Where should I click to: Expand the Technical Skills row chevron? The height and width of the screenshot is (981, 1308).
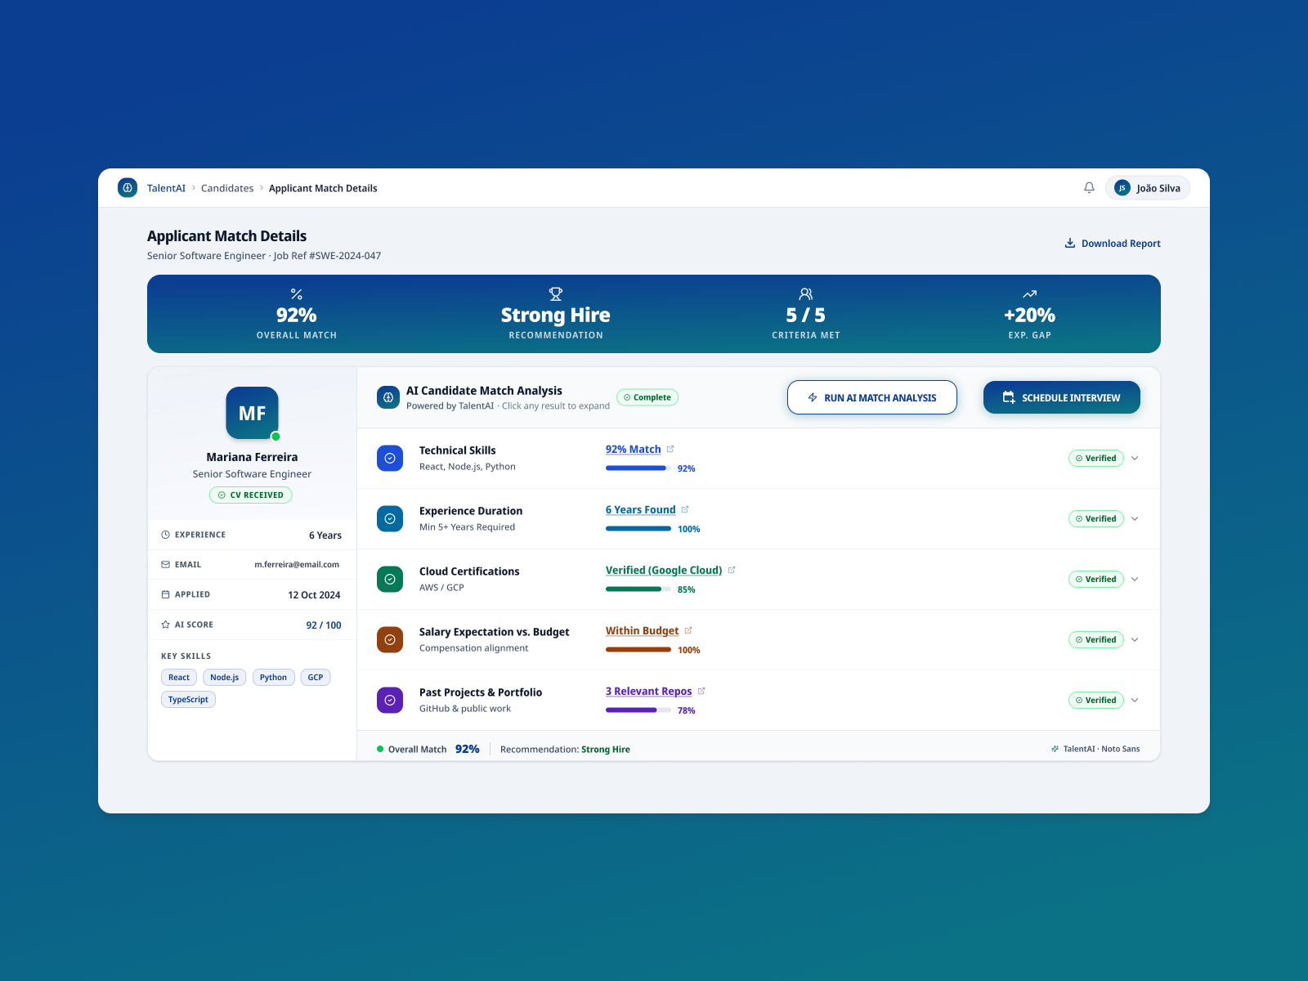pyautogui.click(x=1135, y=459)
